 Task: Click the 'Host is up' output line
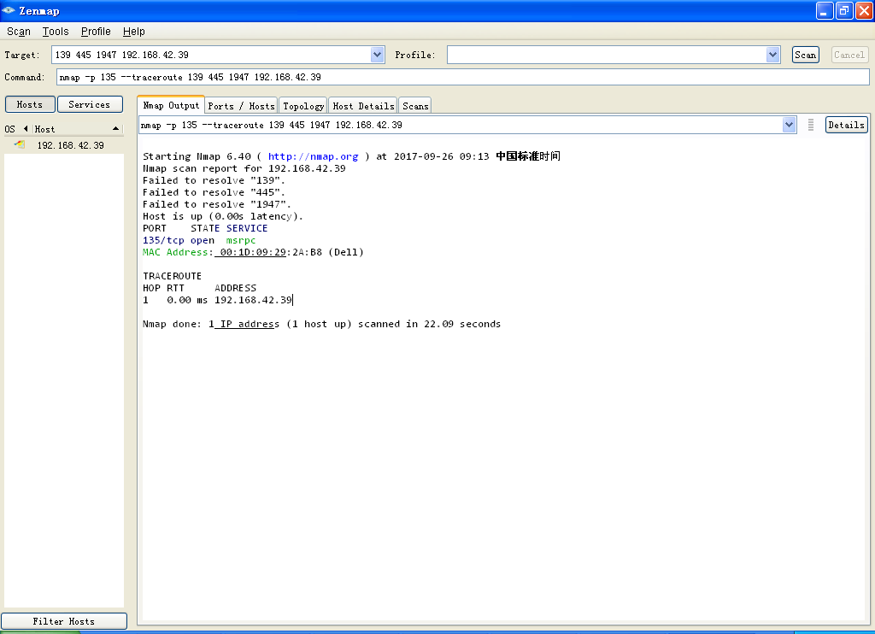click(223, 216)
